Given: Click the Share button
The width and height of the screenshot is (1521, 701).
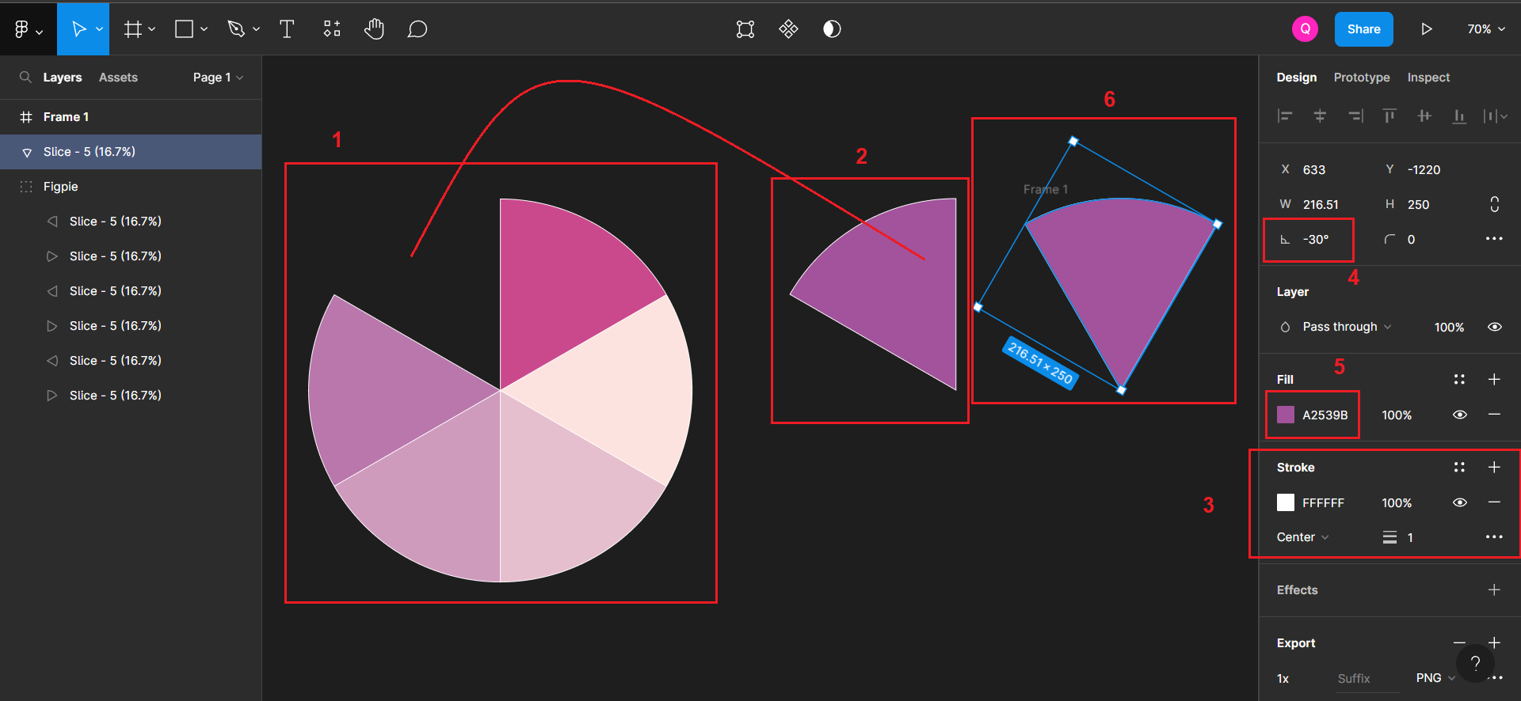Looking at the screenshot, I should click(1363, 29).
